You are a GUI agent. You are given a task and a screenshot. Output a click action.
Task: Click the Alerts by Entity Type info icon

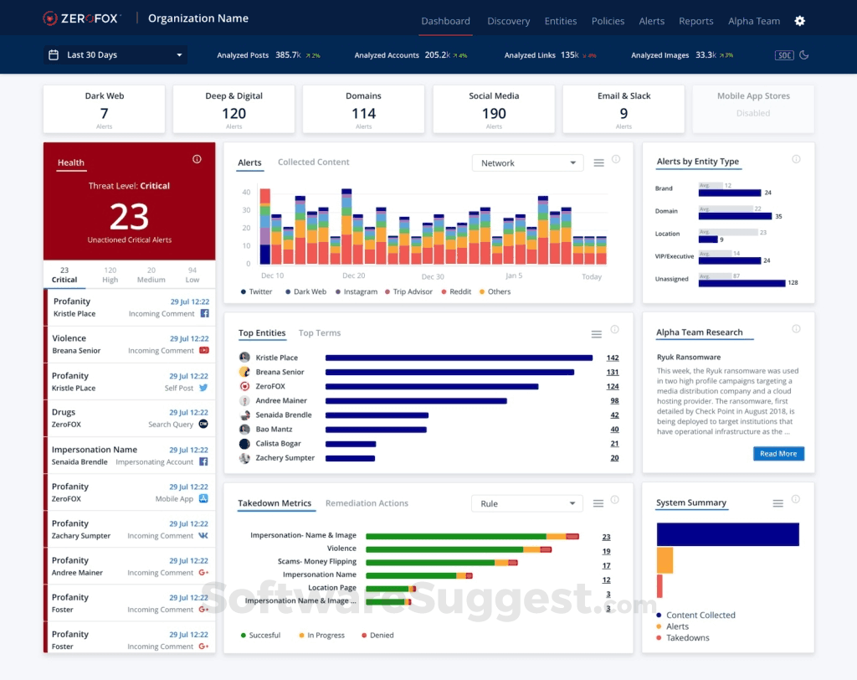797,159
